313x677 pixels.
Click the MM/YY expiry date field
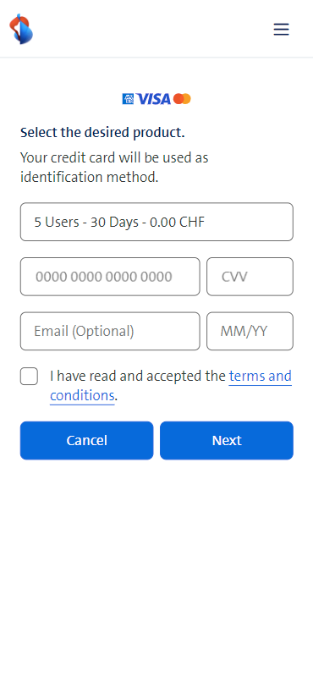click(250, 331)
